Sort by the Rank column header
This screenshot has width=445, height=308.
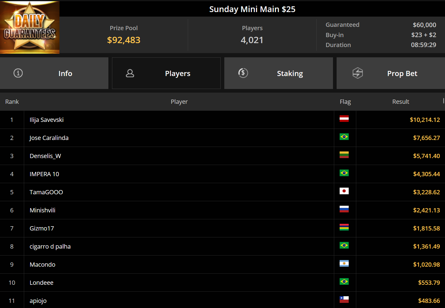(12, 102)
